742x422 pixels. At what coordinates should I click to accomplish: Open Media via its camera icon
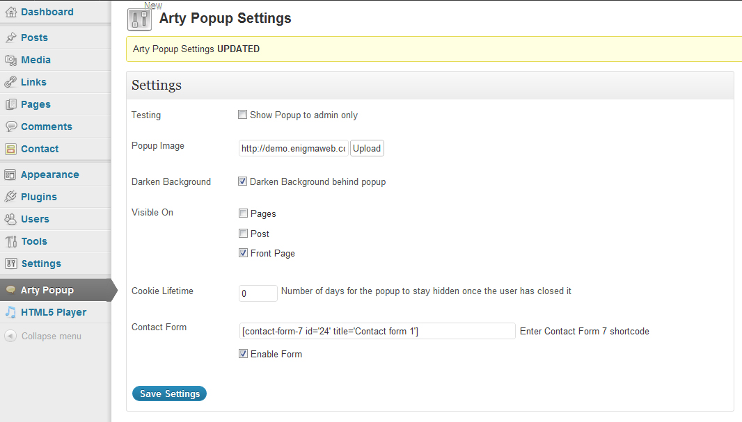click(10, 60)
